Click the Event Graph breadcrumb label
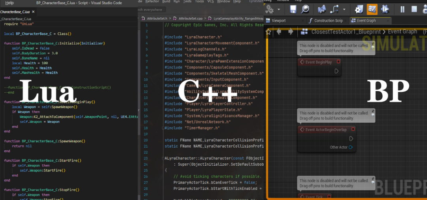This screenshot has width=427, height=200. click(402, 32)
